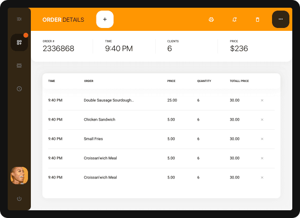Image resolution: width=300 pixels, height=218 pixels.
Task: Remove the Chicken Sandwich row
Action: coord(262,120)
